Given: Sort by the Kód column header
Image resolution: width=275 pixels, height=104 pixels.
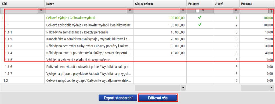Looking at the screenshot, I should [x=22, y=4].
